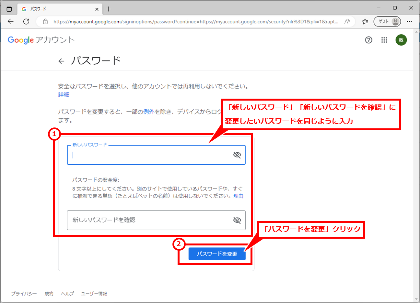Minimize the browser window
This screenshot has height=303, width=420.
pos(379,8)
